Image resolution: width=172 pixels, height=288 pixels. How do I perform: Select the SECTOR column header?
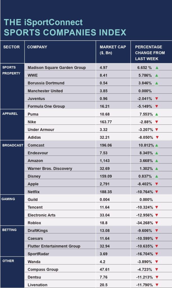tap(11, 47)
